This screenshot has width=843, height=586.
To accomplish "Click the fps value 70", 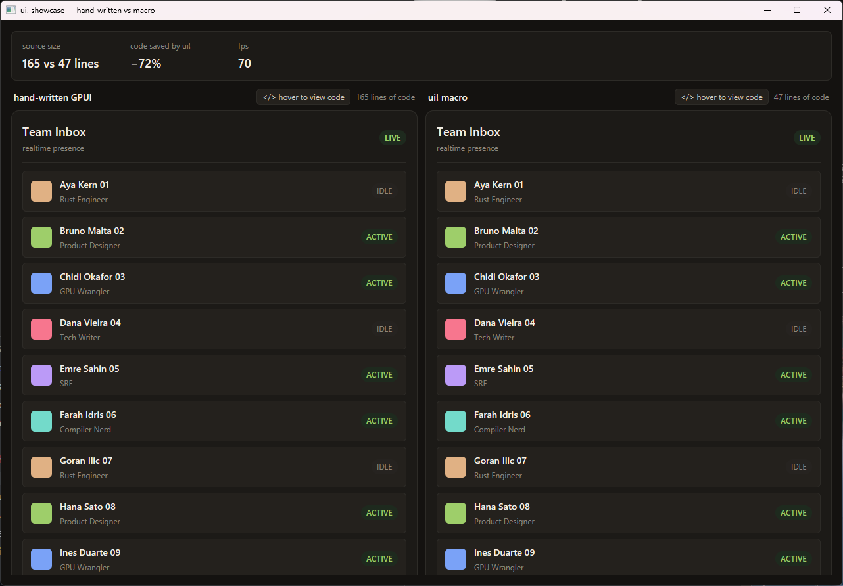I will (245, 64).
